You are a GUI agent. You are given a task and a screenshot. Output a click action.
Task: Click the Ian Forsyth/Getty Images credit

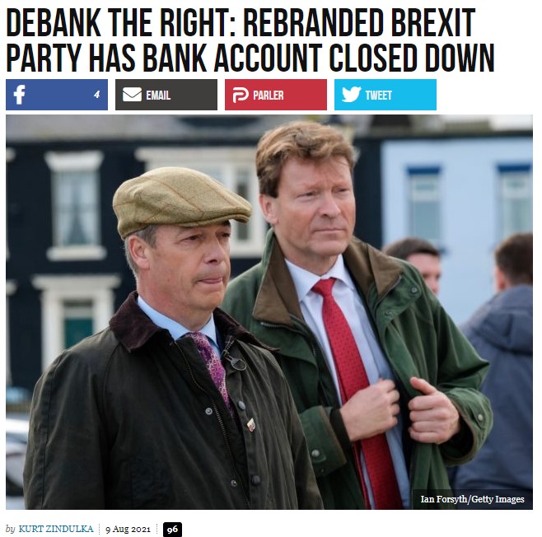pyautogui.click(x=472, y=499)
